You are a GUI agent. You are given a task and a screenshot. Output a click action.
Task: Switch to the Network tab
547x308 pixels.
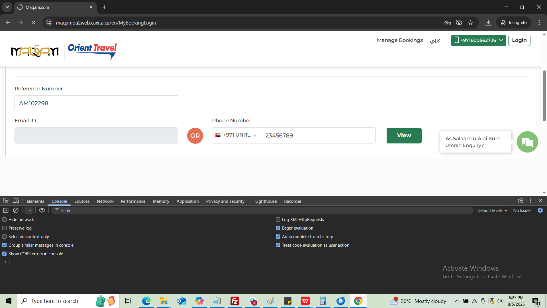click(x=105, y=201)
